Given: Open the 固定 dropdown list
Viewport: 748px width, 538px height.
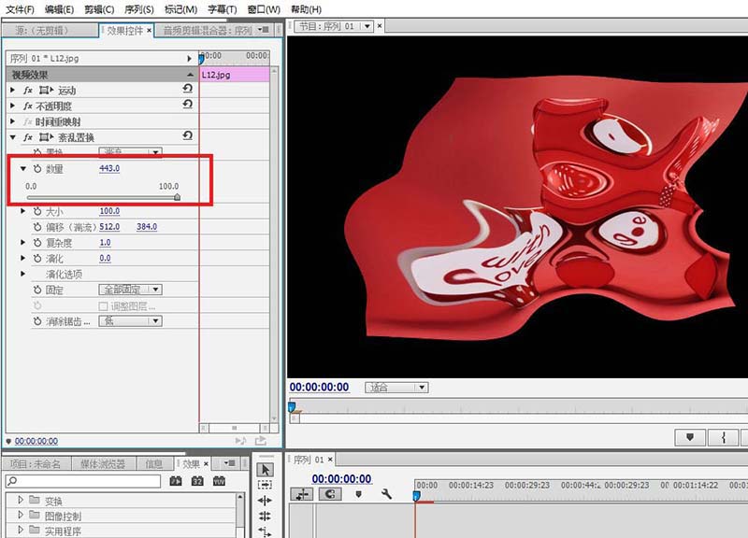Looking at the screenshot, I should [x=130, y=290].
